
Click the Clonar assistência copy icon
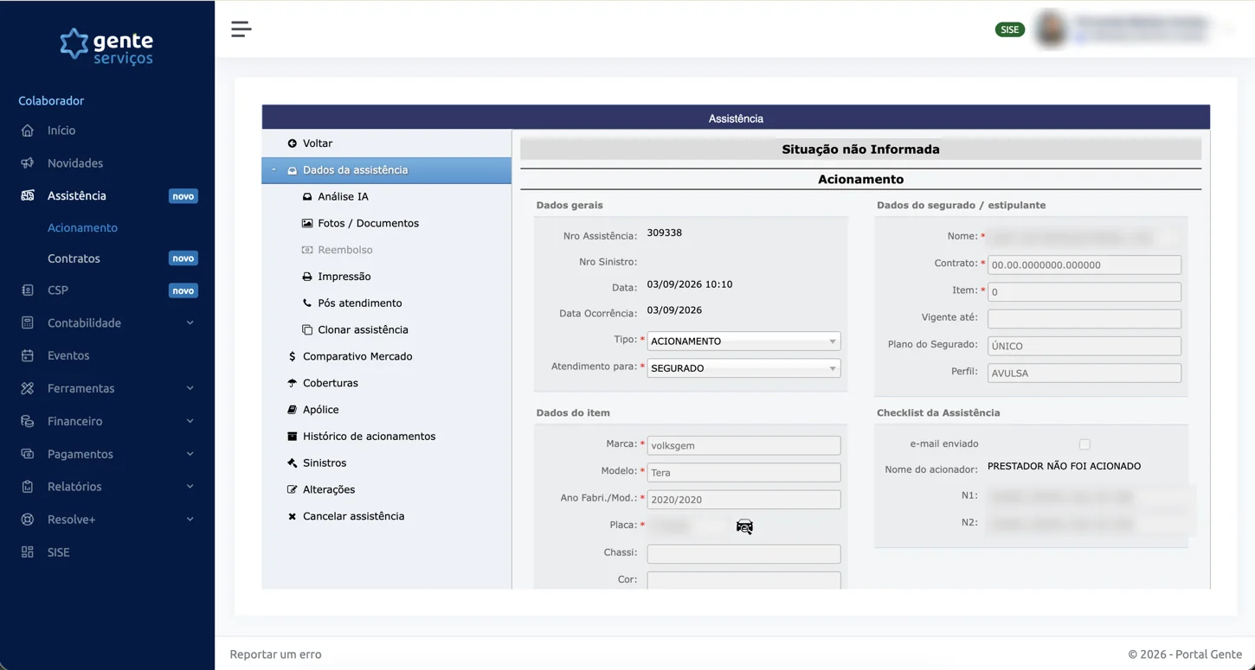(307, 330)
